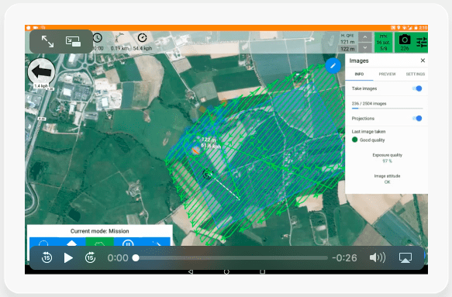This screenshot has width=452, height=297.
Task: Click the PPK status green indicator
Action: click(383, 42)
